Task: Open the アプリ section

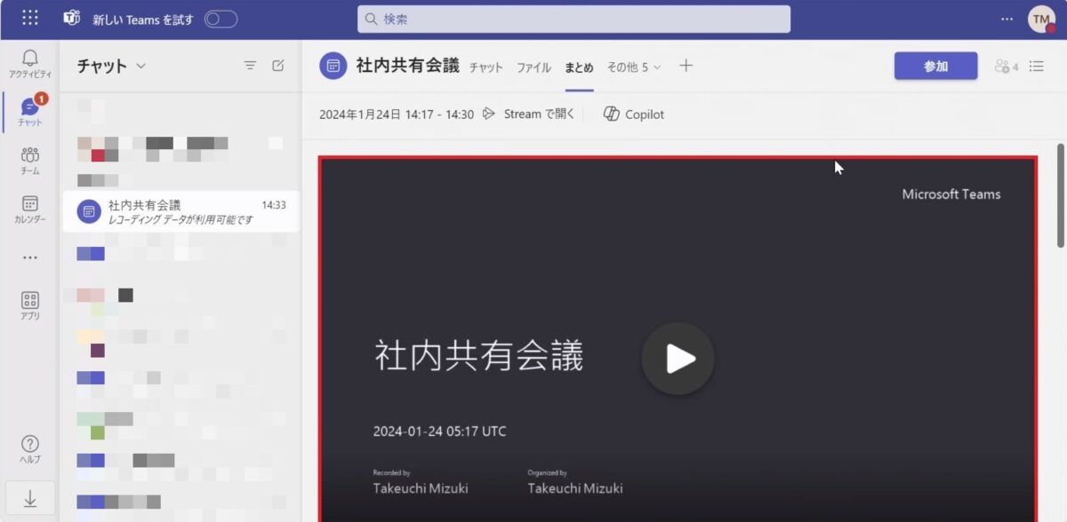Action: (x=29, y=304)
